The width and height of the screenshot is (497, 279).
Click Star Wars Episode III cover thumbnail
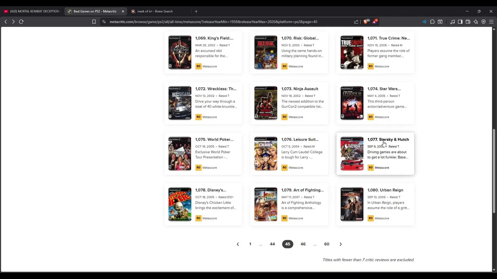pos(352,103)
